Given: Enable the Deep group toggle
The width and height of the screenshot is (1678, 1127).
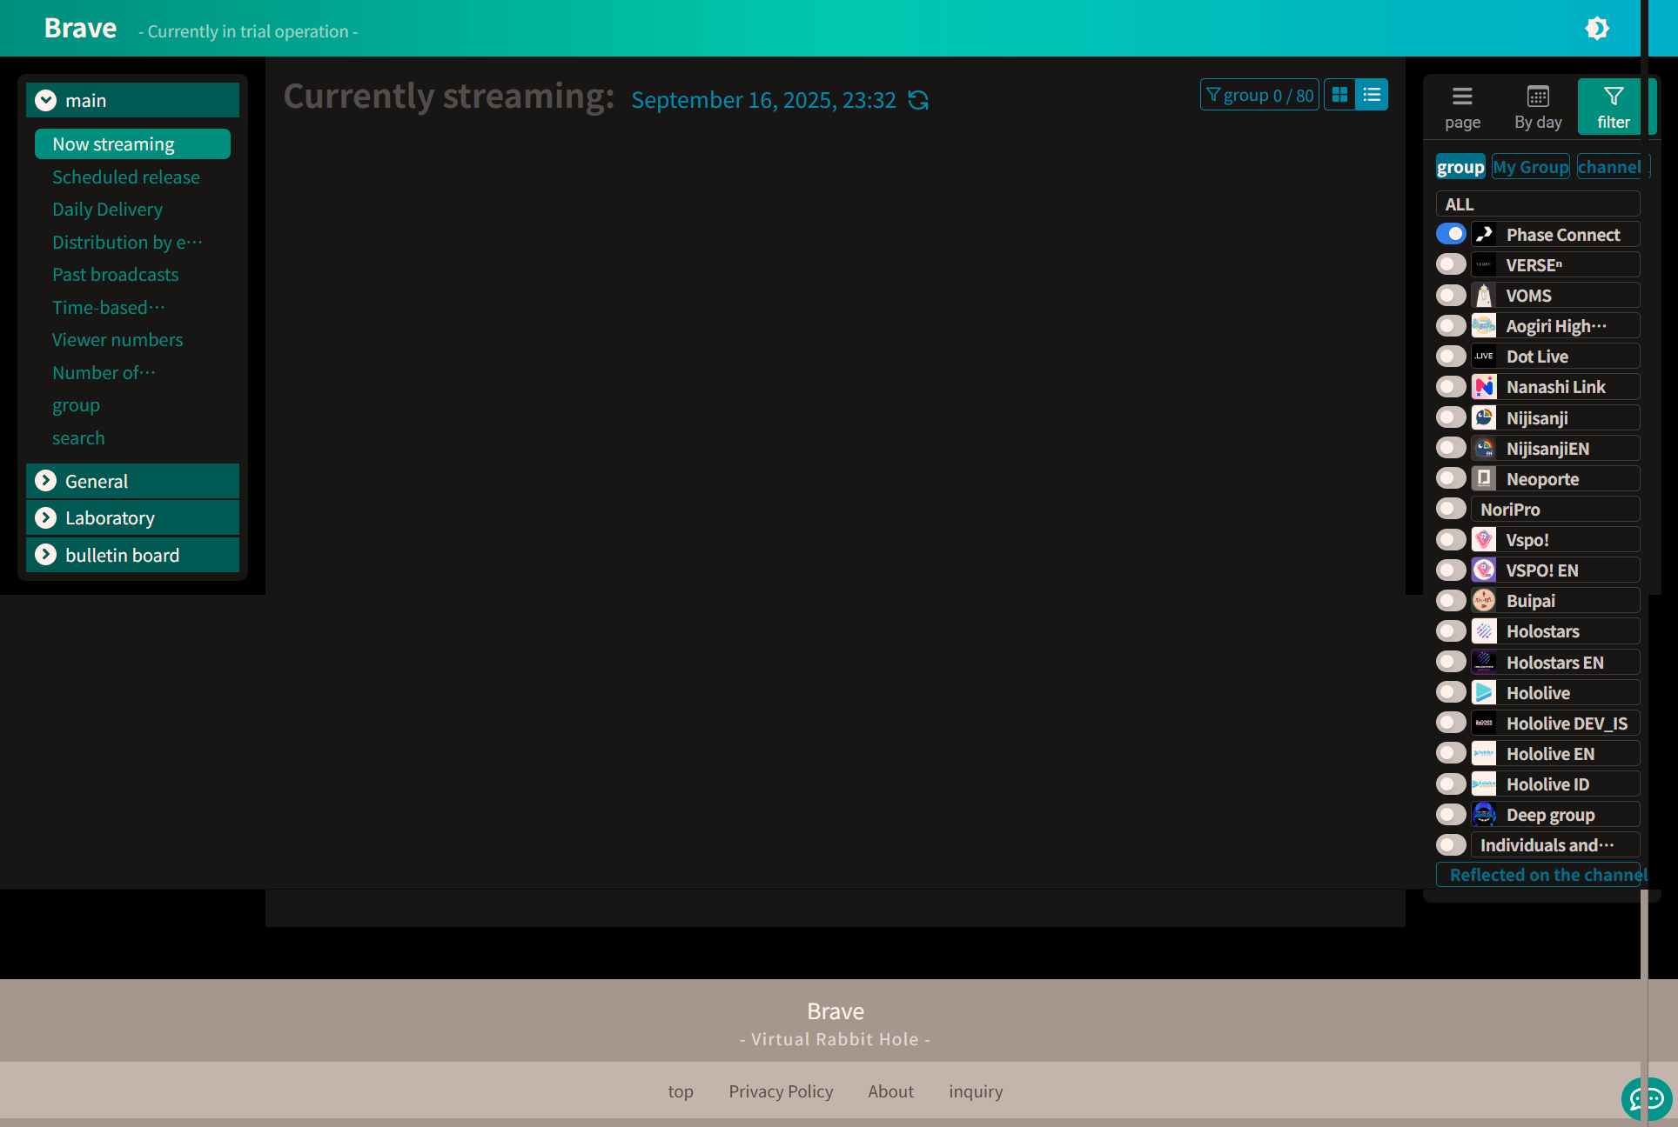Looking at the screenshot, I should click(x=1451, y=814).
